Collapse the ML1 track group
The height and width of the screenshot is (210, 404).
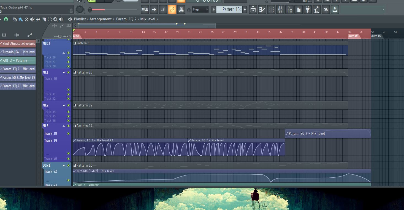click(x=64, y=72)
